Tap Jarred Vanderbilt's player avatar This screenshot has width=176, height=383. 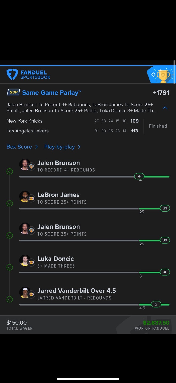pos(25,292)
